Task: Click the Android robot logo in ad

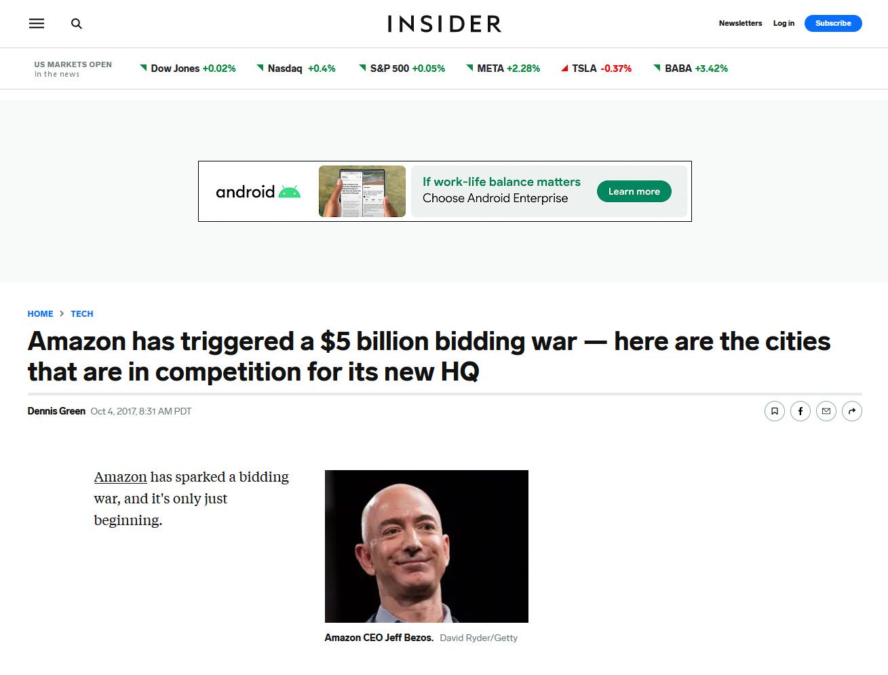Action: point(290,192)
